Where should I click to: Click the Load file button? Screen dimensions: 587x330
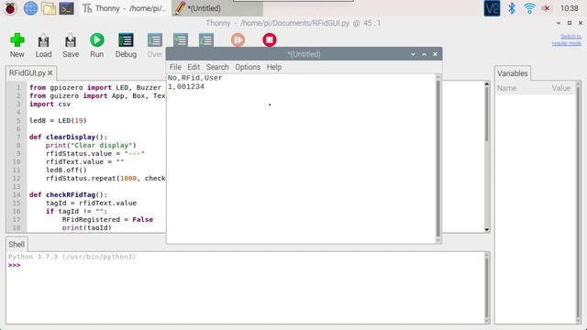tap(43, 45)
